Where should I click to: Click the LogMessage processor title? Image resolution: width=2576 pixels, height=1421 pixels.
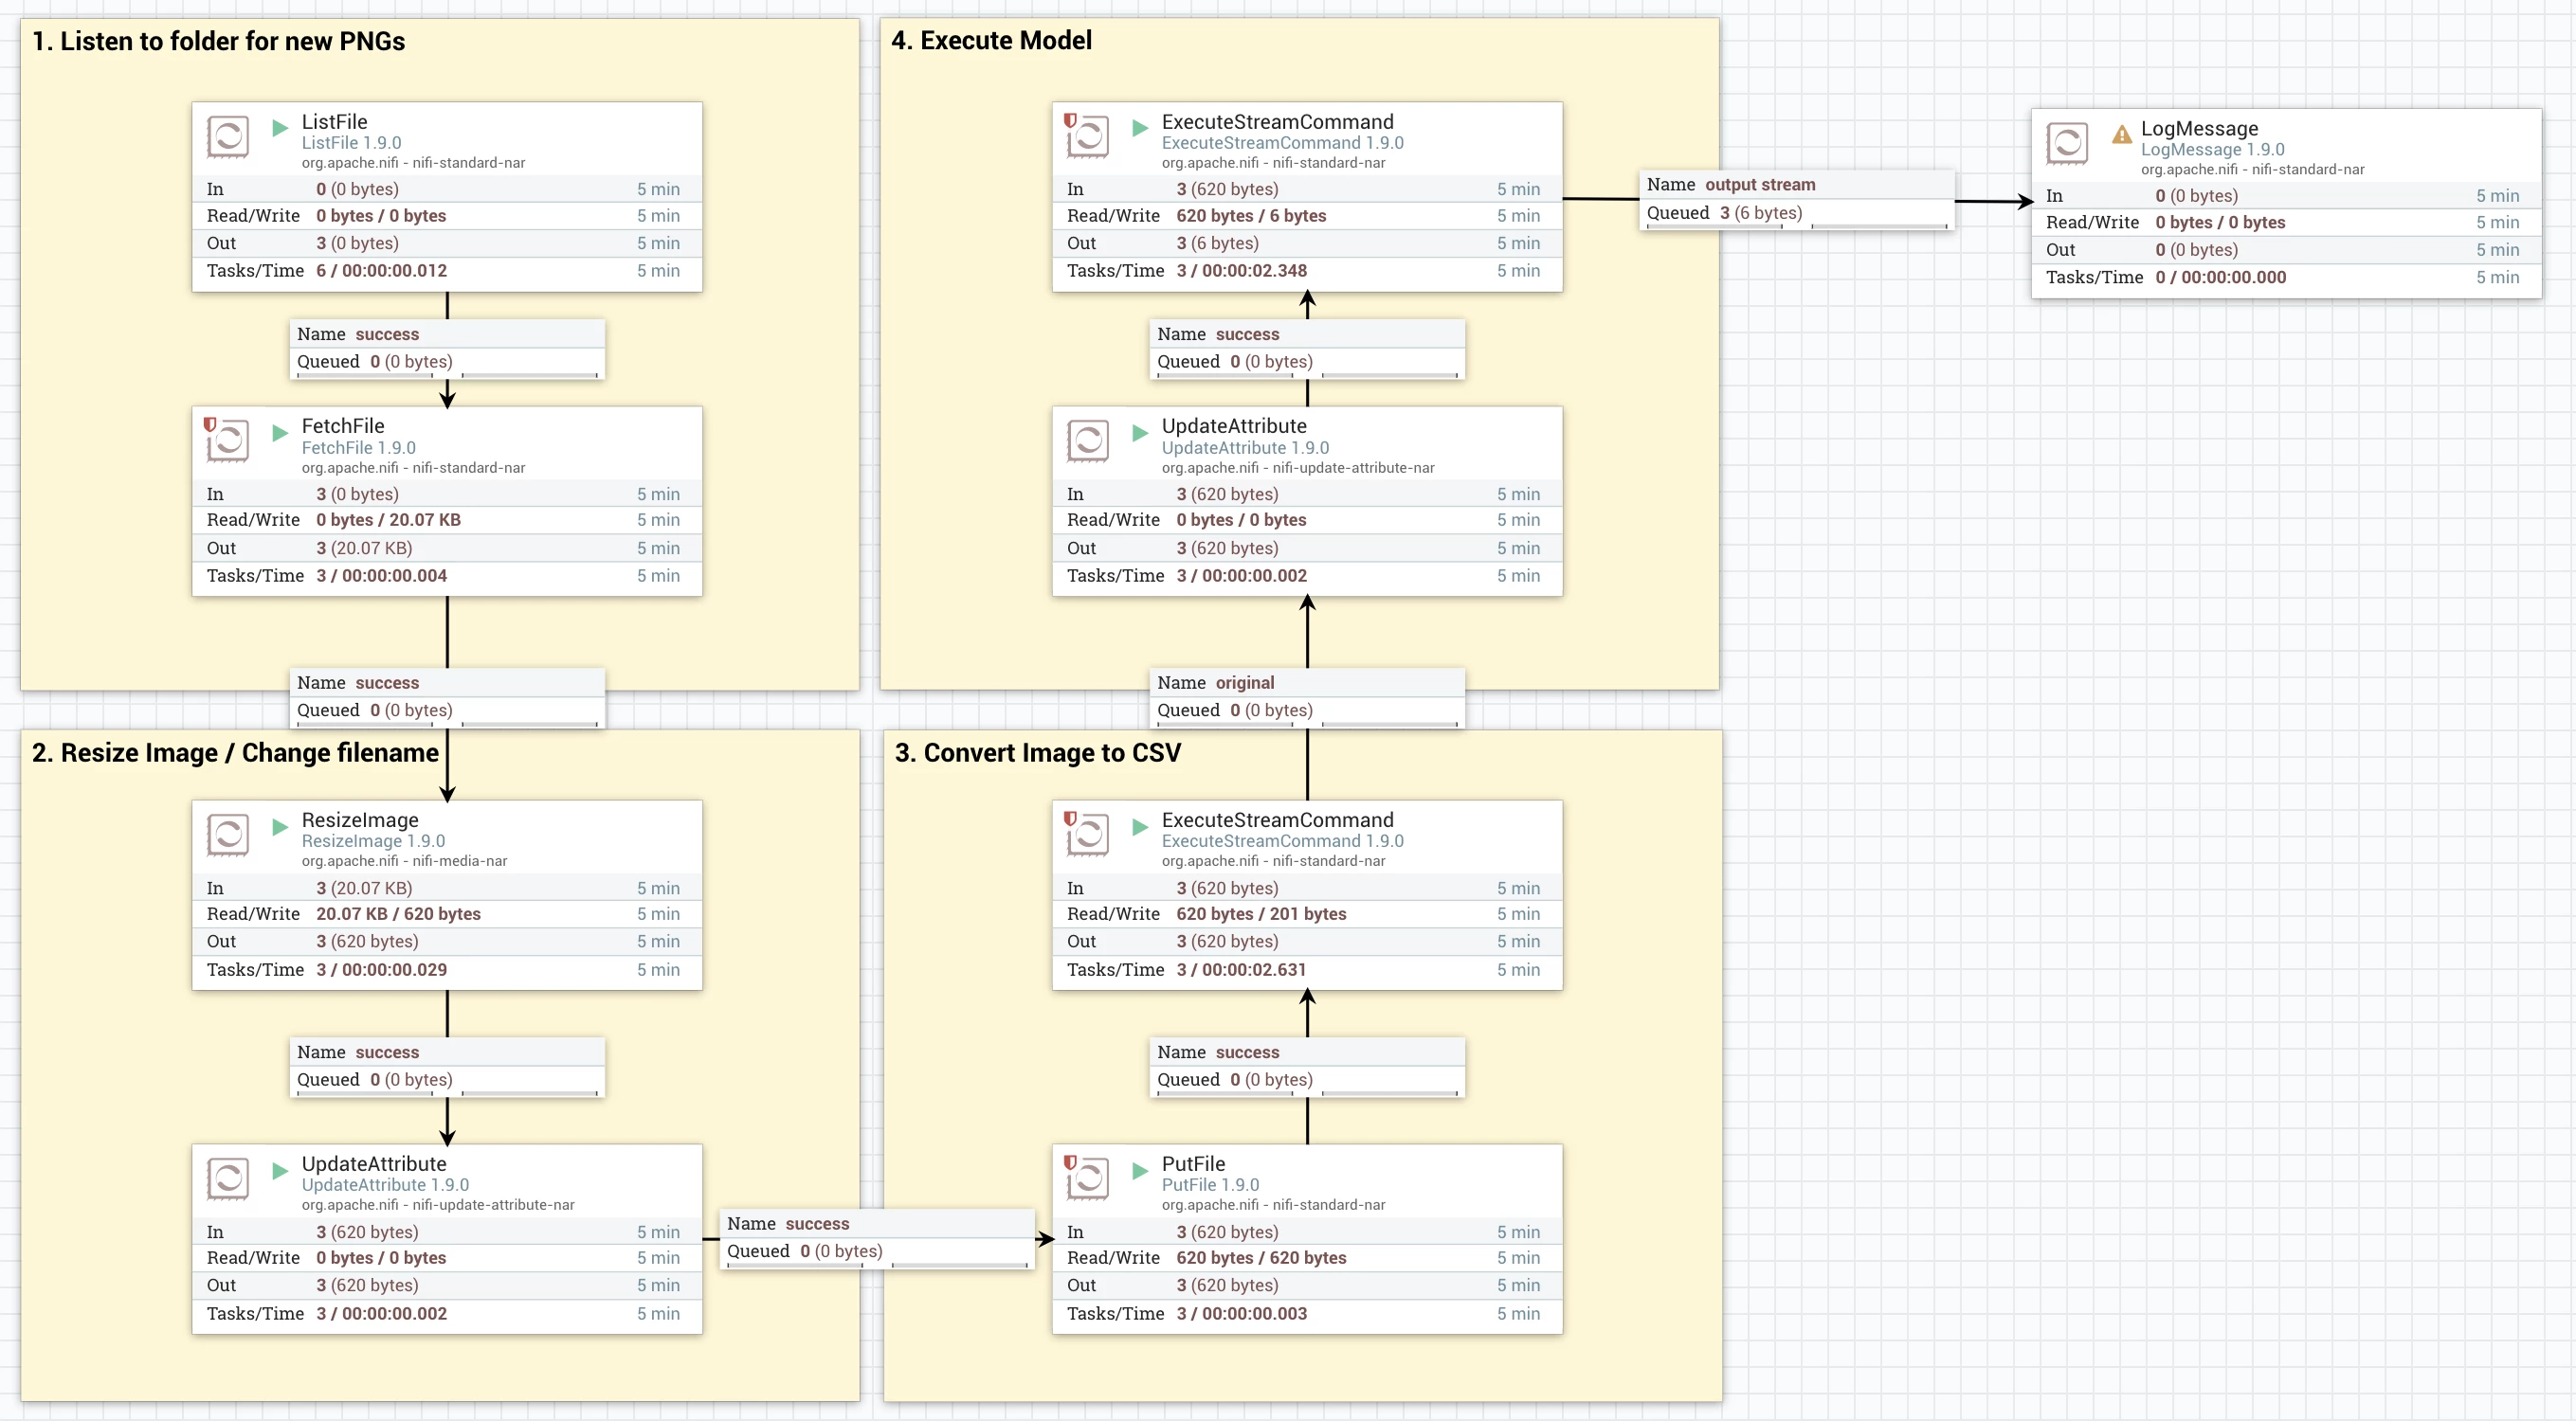2199,128
